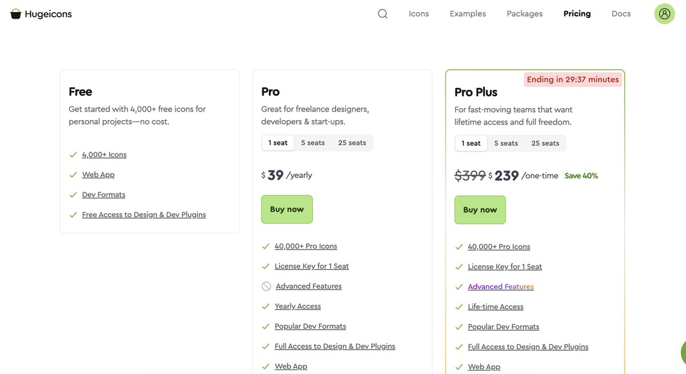Image resolution: width=686 pixels, height=374 pixels.
Task: Open Advanced Features link in Pro plan
Action: (309, 287)
